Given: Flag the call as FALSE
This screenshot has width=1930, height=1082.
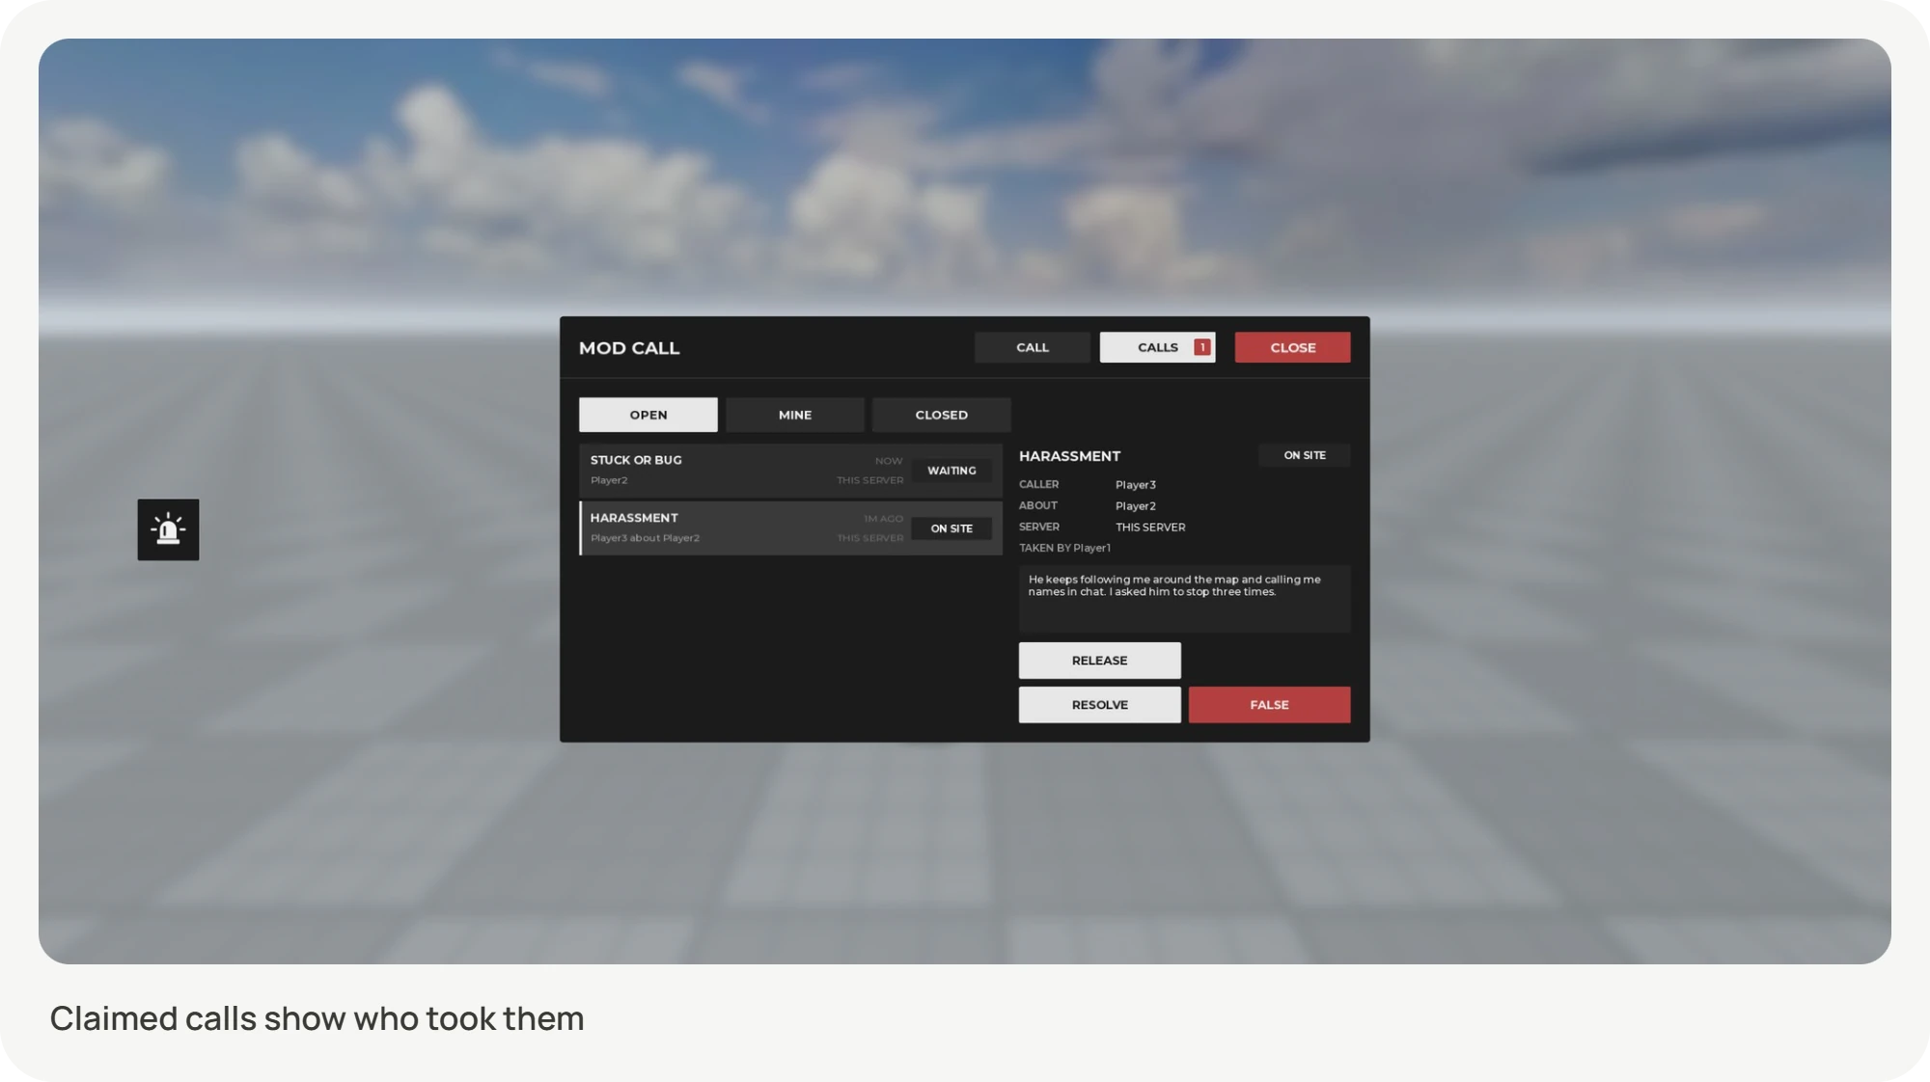Looking at the screenshot, I should [1270, 705].
